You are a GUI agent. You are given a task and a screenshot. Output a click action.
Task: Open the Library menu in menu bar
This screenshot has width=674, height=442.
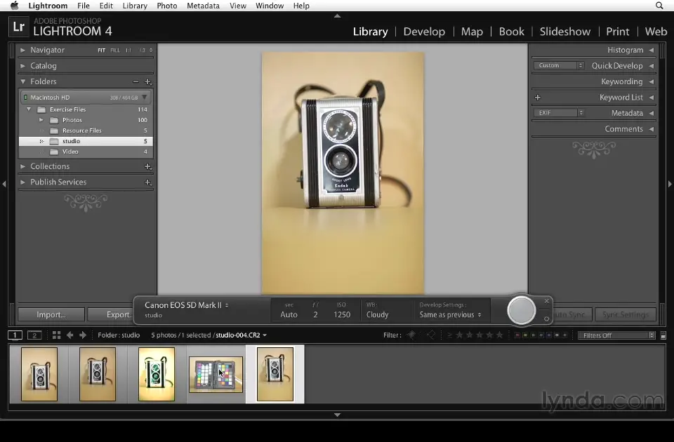tap(135, 6)
